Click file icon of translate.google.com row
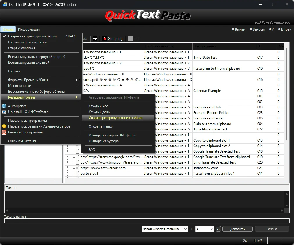 tap(77, 157)
